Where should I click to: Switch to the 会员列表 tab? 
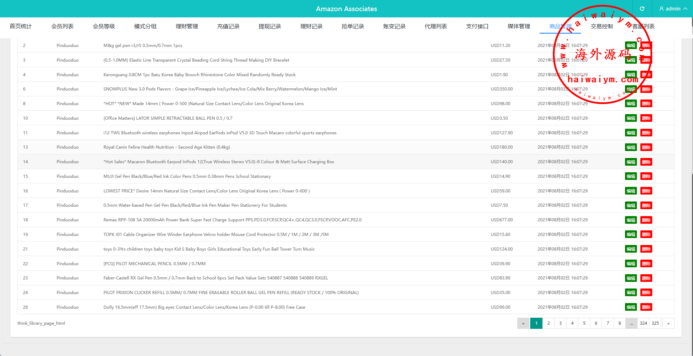click(x=62, y=26)
